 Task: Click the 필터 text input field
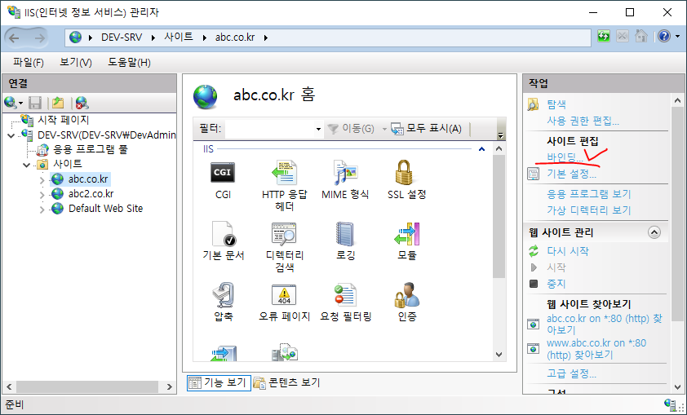click(x=269, y=129)
